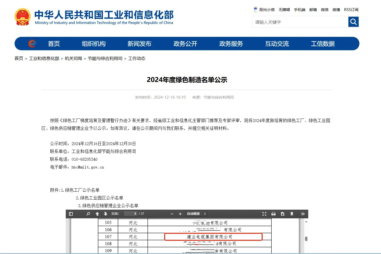Screen dimensions: 381x254
Task: Zoom in on the PDF document
Action: tap(180, 214)
